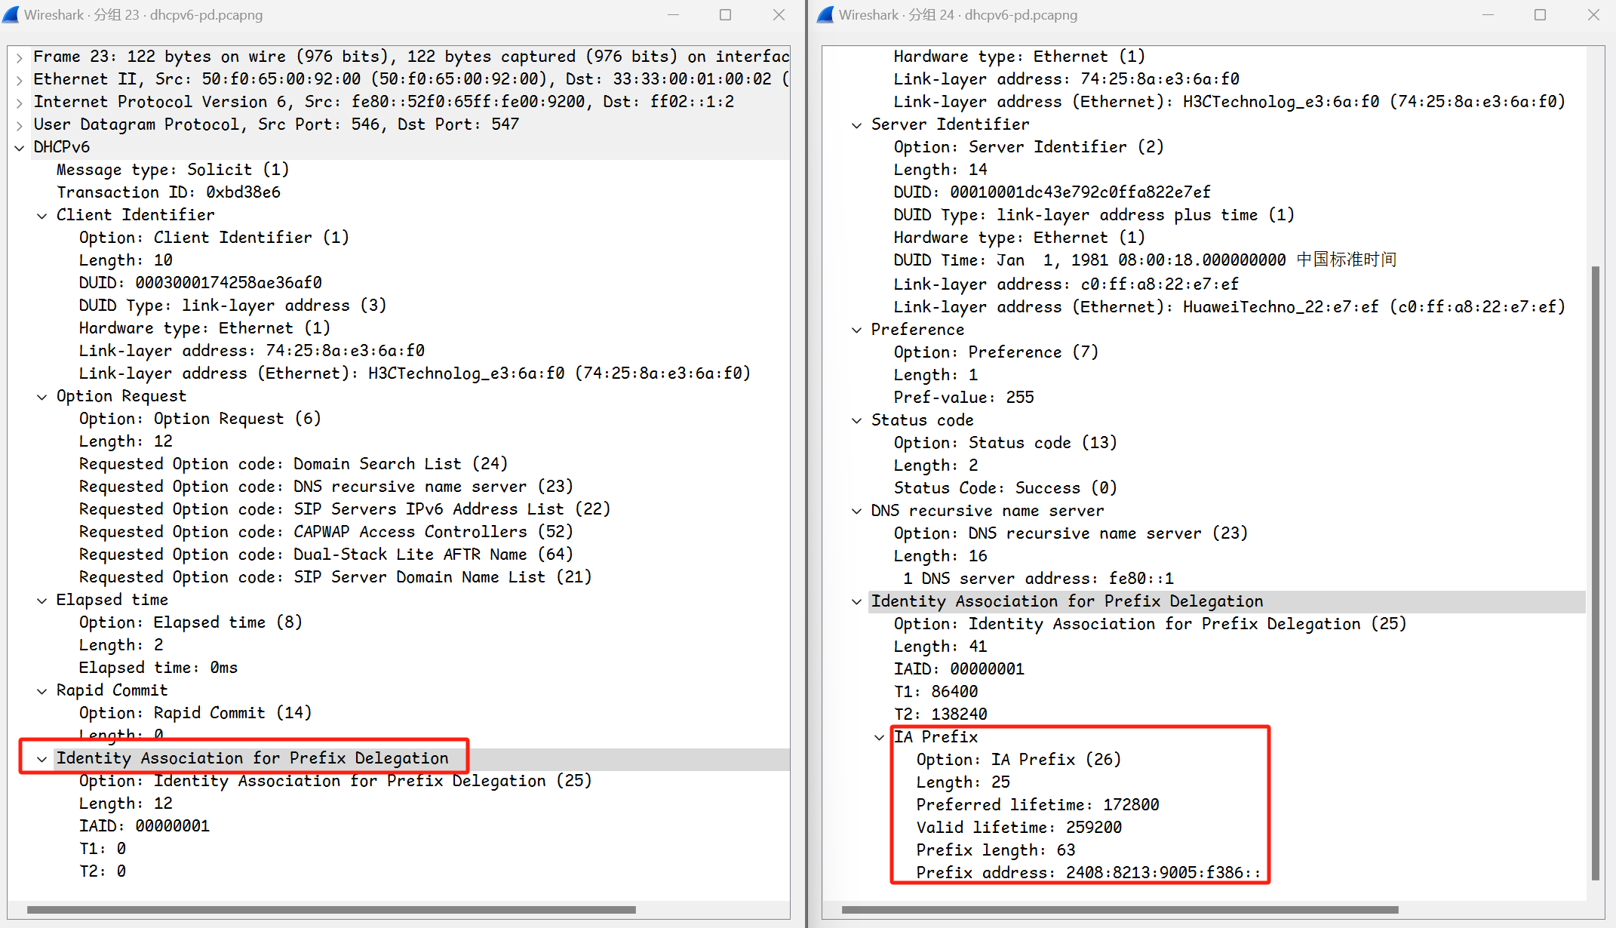Close the packet 24 window
Image resolution: width=1616 pixels, height=928 pixels.
coord(1593,14)
